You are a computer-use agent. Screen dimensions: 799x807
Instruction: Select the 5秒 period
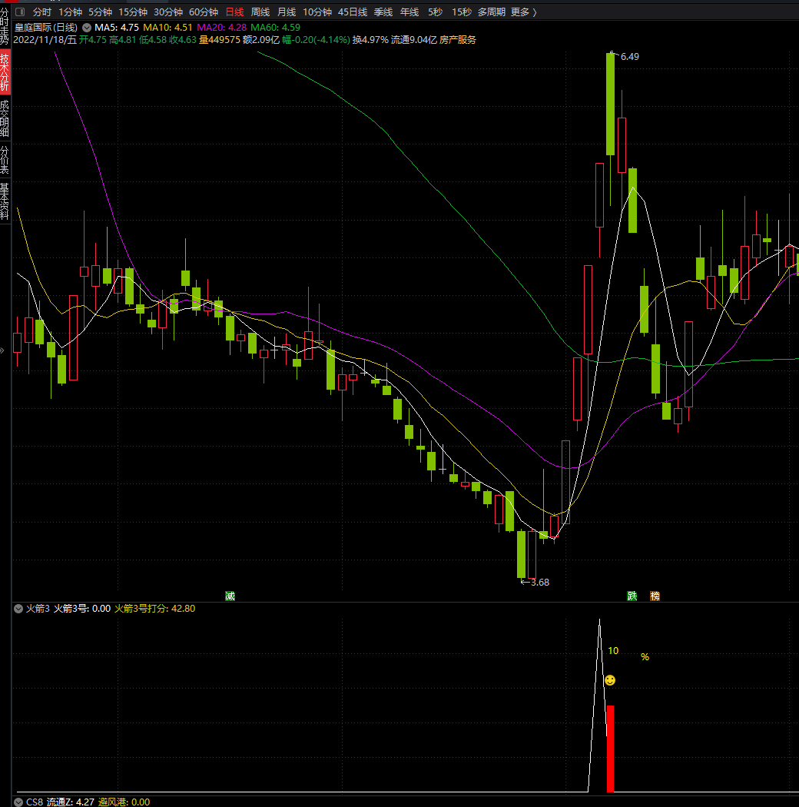(x=436, y=12)
